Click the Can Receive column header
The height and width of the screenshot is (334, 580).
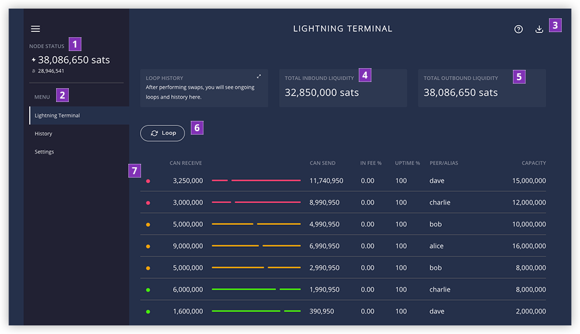pyautogui.click(x=186, y=163)
